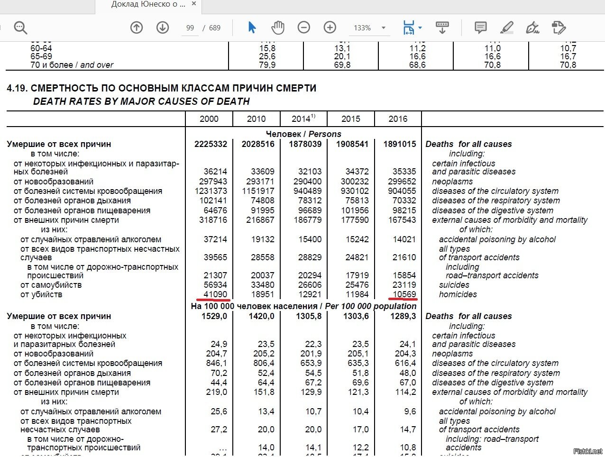This screenshot has height=457, width=605.
Task: Click the heading '4.19. СМЕРТНОСТЬ ПО ОСНОВНЫМ КЛАССАМ ПРИЧИН СМЕРТИ'
Action: (162, 88)
